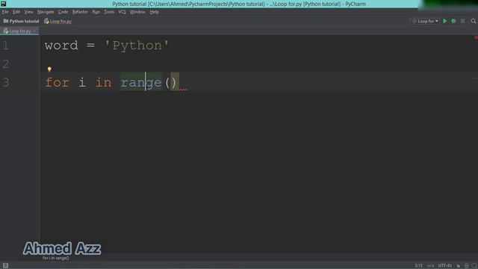
Task: Open the View menu
Action: pos(28,12)
